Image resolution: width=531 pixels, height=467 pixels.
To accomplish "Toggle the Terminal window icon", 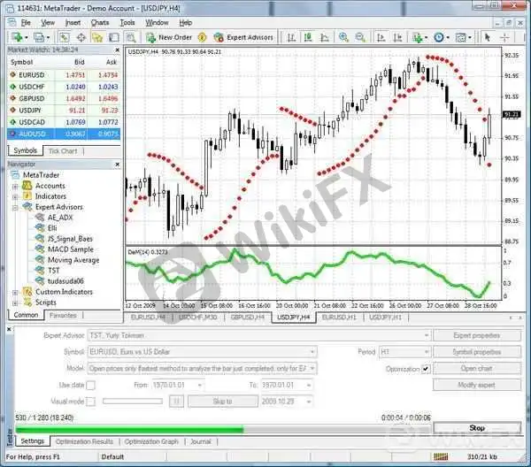I will [114, 37].
